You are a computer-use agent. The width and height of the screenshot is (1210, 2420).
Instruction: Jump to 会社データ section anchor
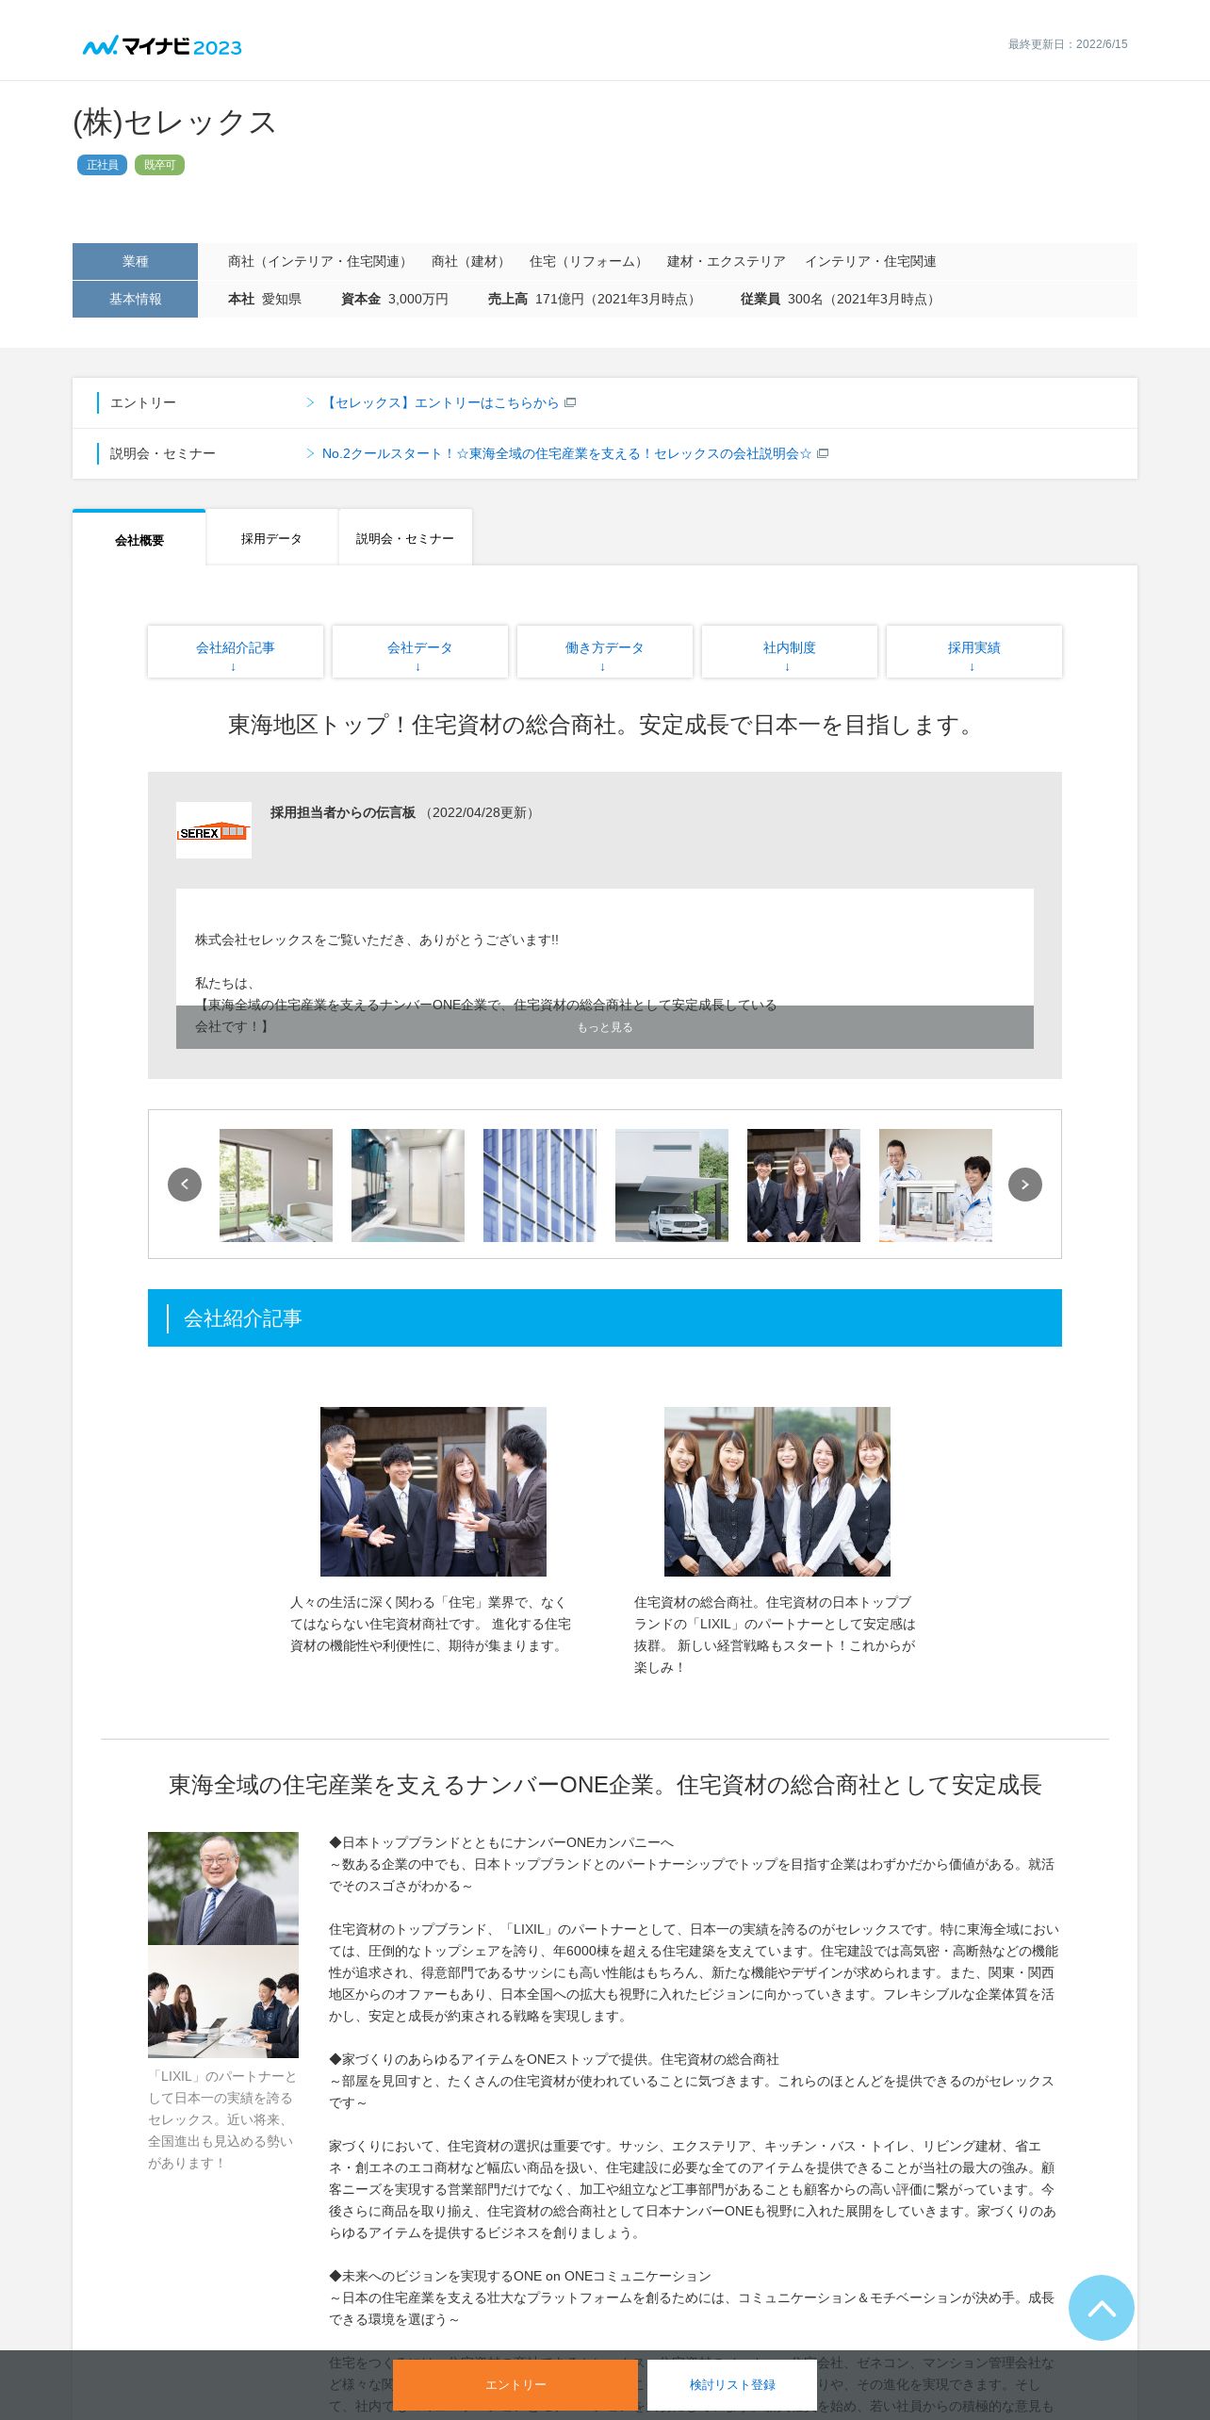pos(420,651)
